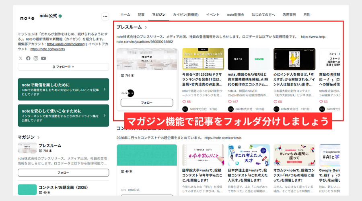Like the 2025秋ドラマ ranking article heart

coord(184,102)
